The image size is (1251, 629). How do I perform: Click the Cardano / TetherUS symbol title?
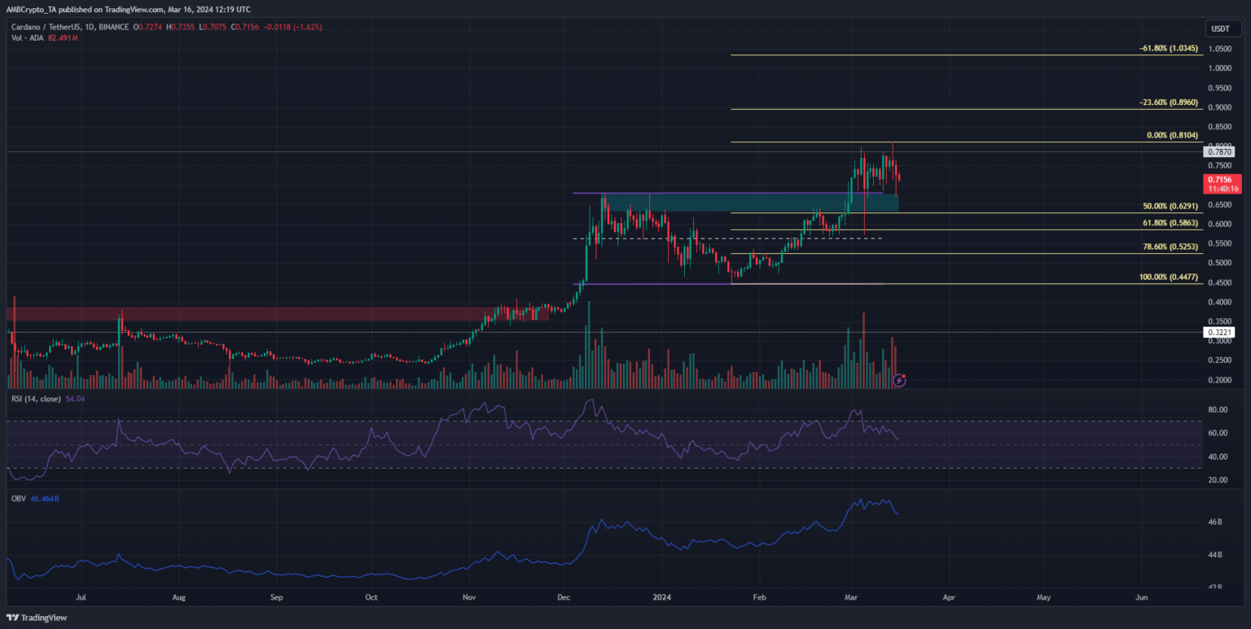[x=50, y=28]
